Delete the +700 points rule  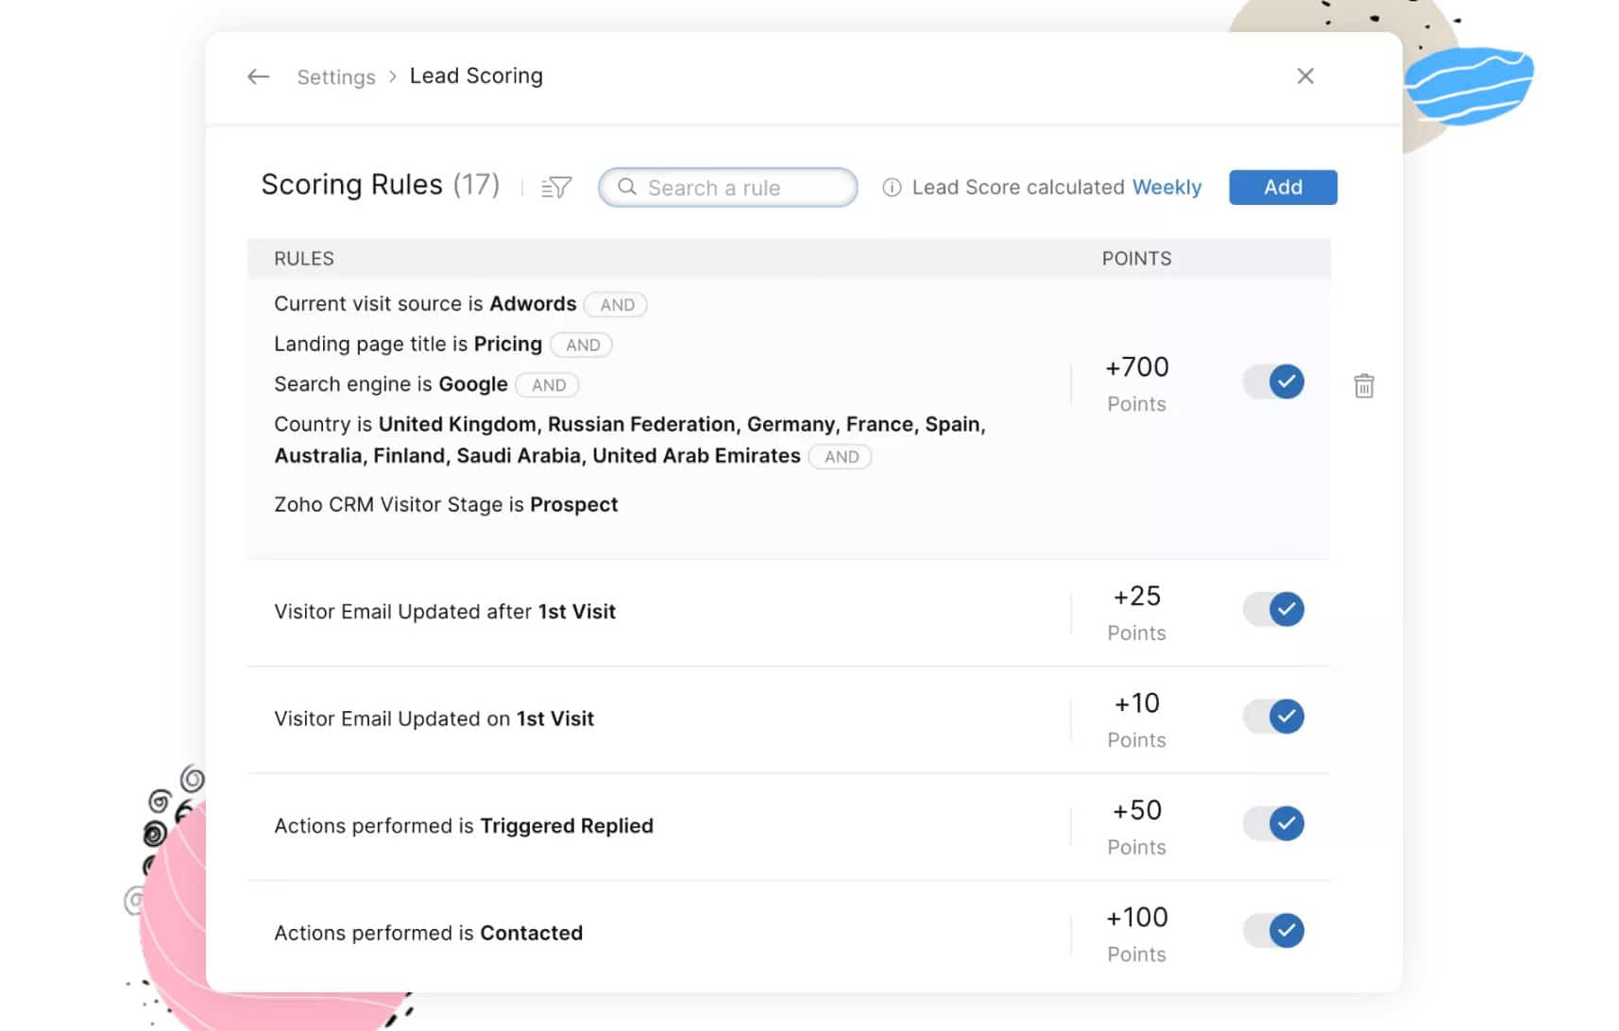[1363, 386]
